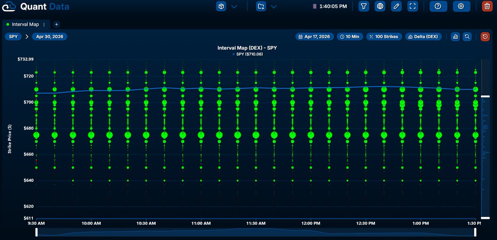
Task: Click the red trash delete icon
Action: (487, 6)
